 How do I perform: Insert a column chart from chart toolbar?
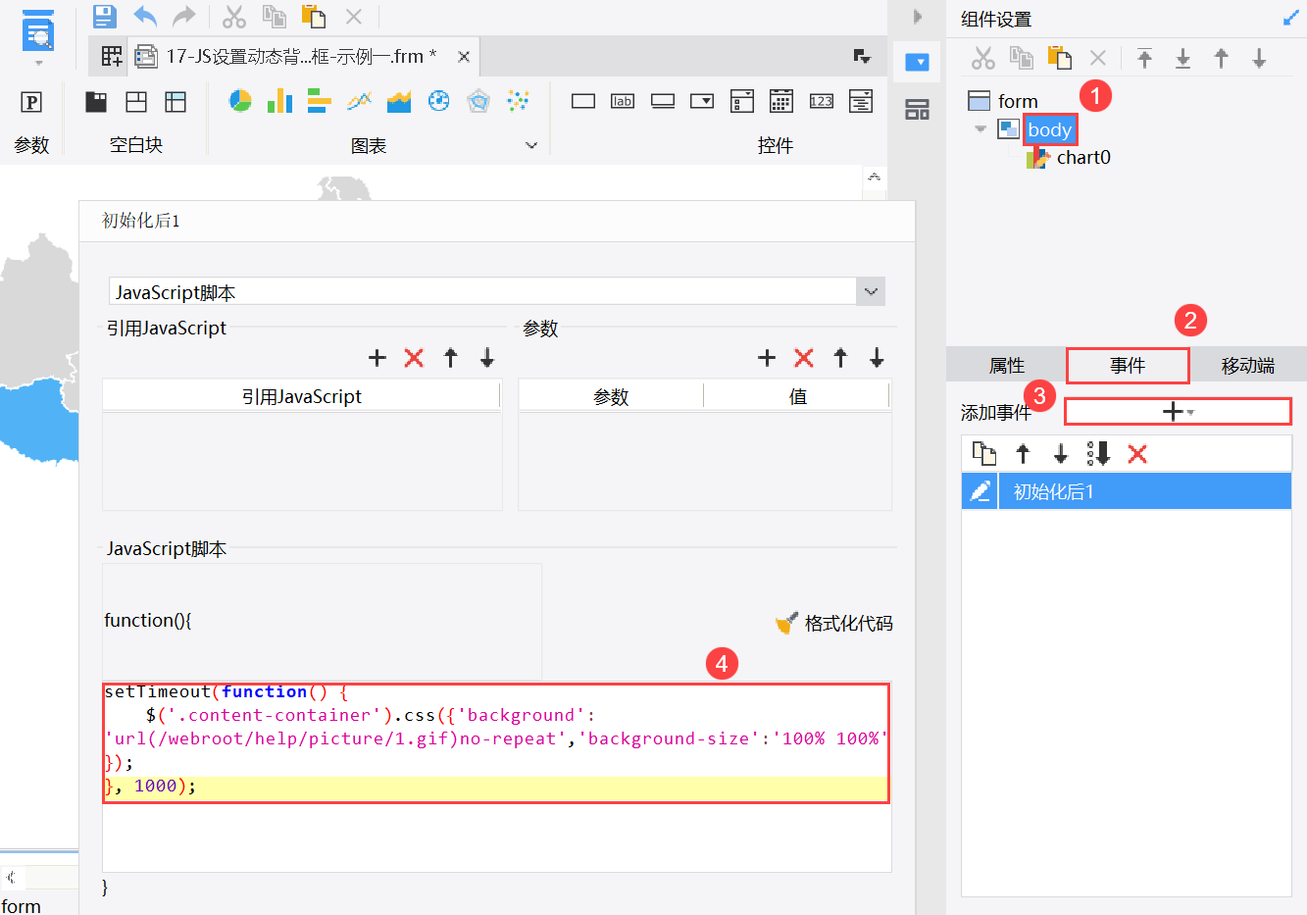pyautogui.click(x=280, y=100)
